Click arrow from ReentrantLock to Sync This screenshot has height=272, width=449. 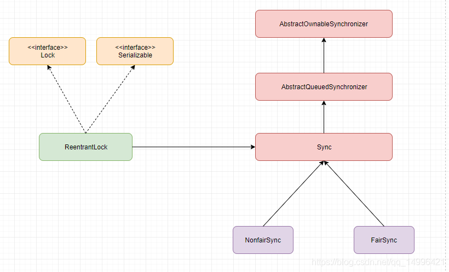pyautogui.click(x=194, y=147)
